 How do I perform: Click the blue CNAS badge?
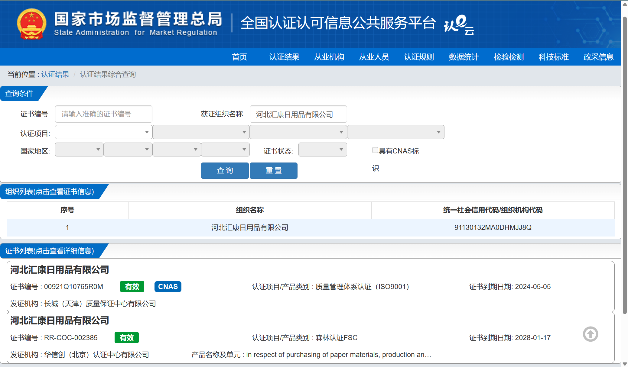coord(168,286)
